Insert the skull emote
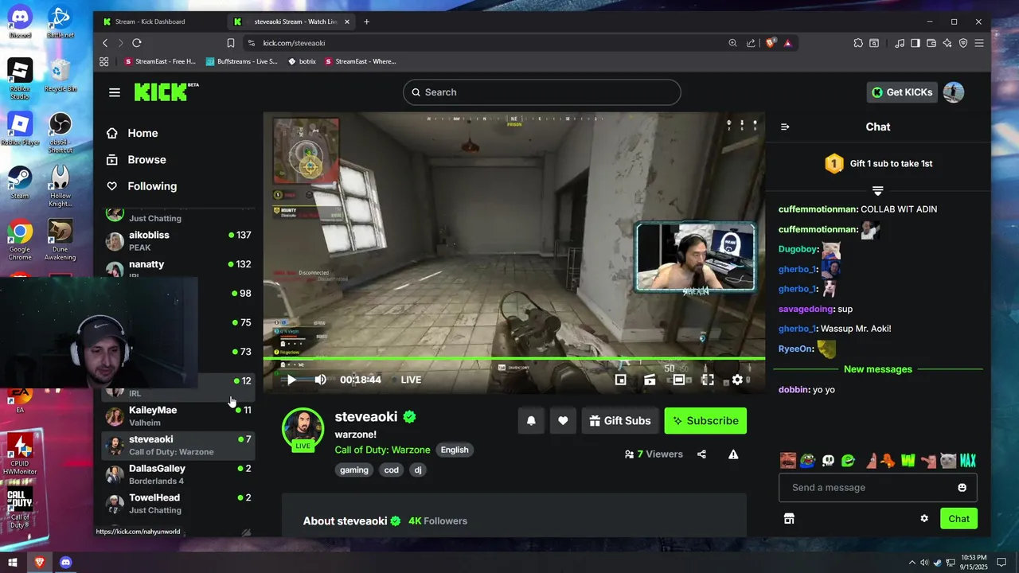The image size is (1019, 573). [x=828, y=461]
